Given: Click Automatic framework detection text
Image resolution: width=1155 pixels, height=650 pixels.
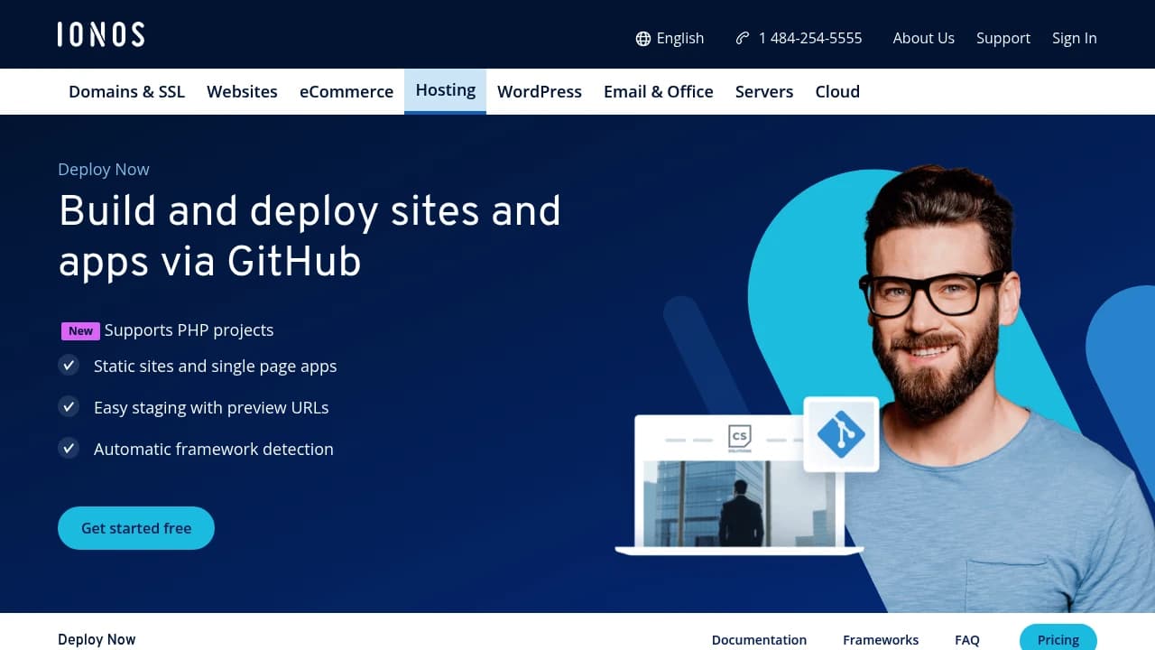Looking at the screenshot, I should pos(214,449).
